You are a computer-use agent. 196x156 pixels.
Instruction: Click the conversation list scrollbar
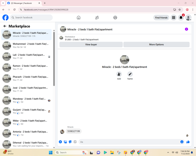coord(54,58)
